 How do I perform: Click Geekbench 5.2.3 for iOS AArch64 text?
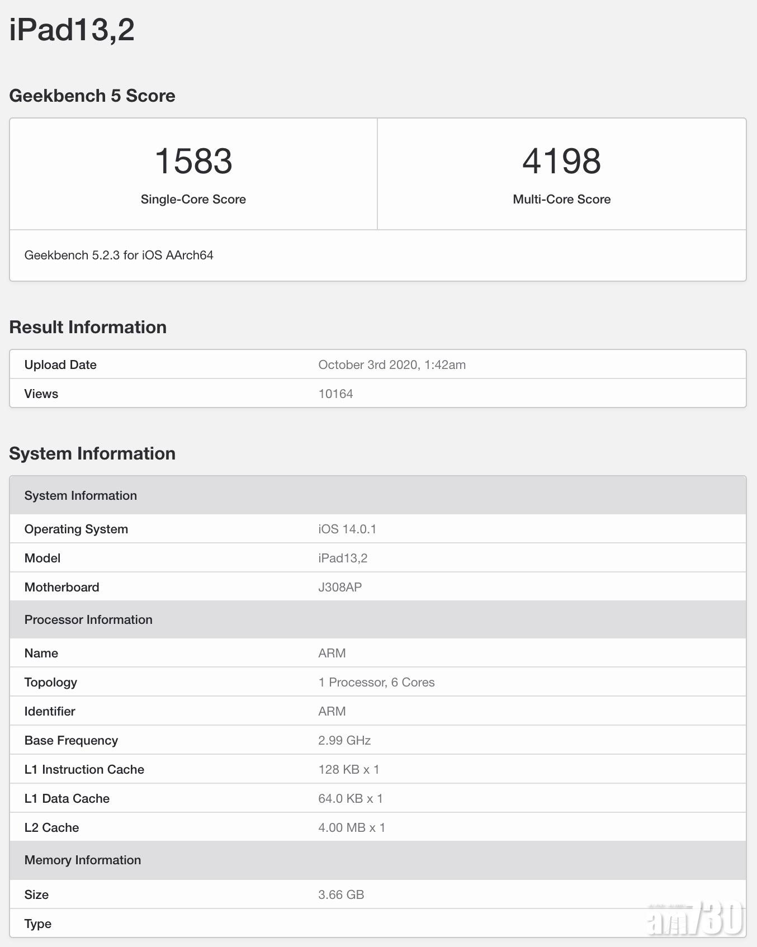(x=119, y=255)
